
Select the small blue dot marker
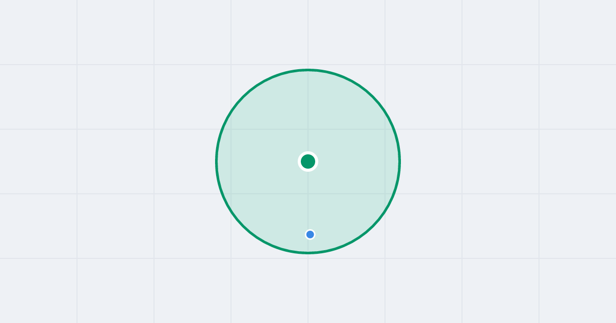[310, 234]
